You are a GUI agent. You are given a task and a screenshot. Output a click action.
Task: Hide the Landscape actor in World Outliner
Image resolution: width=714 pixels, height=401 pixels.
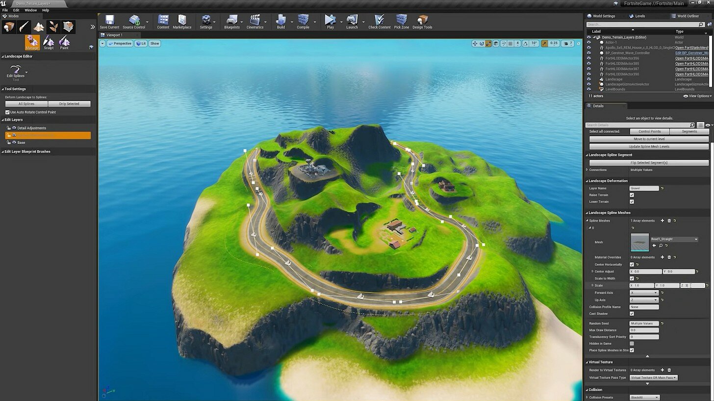pos(588,79)
